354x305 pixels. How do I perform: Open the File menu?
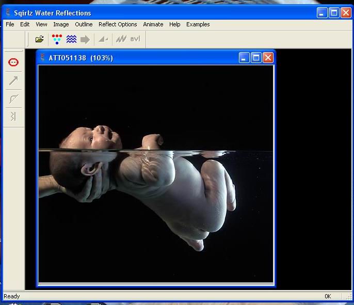click(10, 24)
